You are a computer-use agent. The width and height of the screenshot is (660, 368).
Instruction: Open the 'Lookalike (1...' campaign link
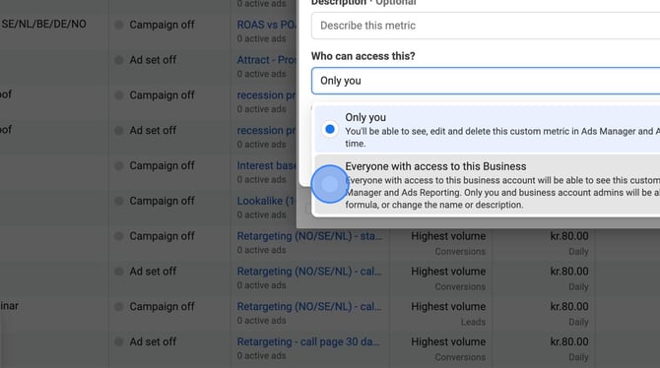tap(265, 201)
